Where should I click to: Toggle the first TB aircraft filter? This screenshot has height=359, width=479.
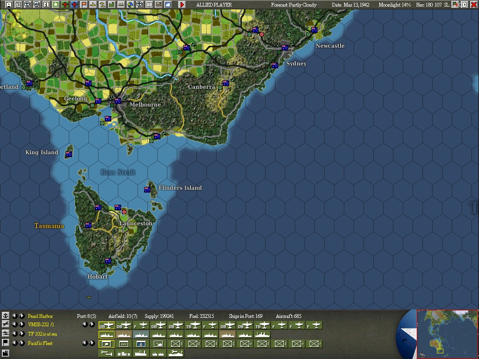pos(193,326)
